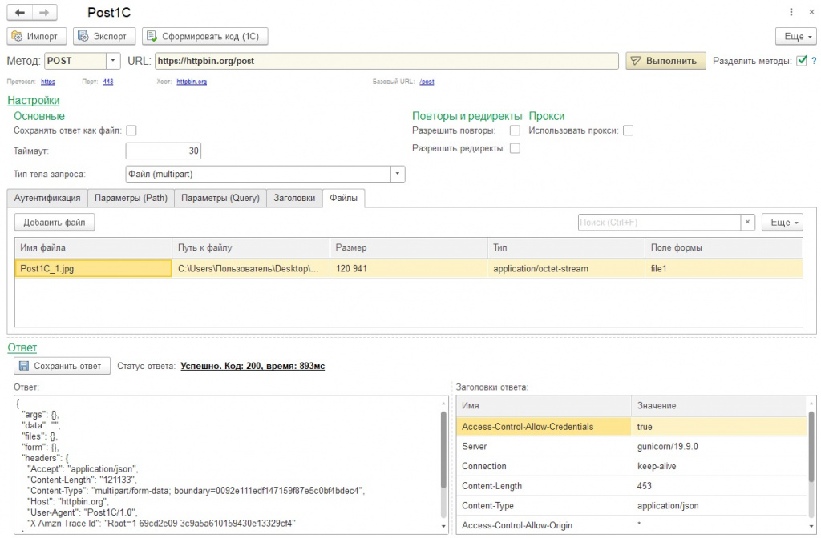This screenshot has width=821, height=538.
Task: Open the 443 port link
Action: click(108, 82)
